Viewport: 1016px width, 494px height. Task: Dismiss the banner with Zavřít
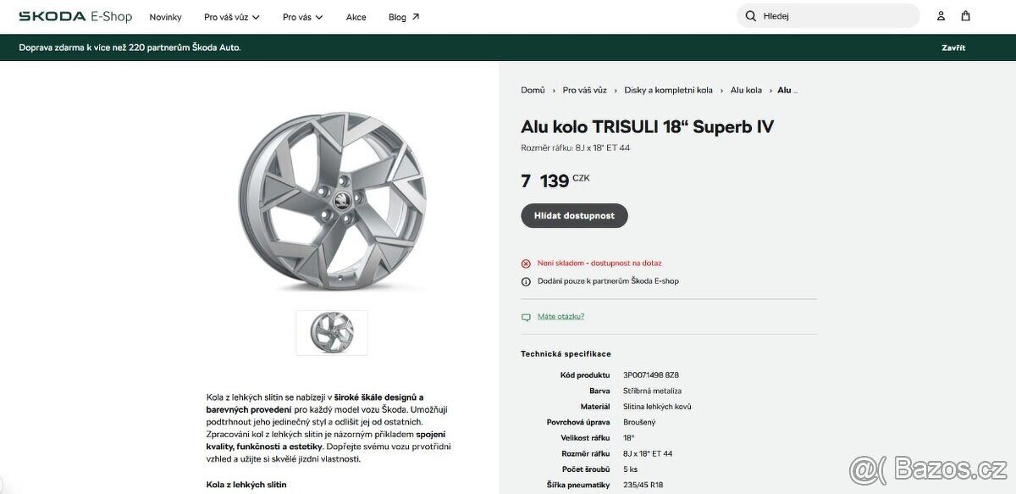click(952, 47)
